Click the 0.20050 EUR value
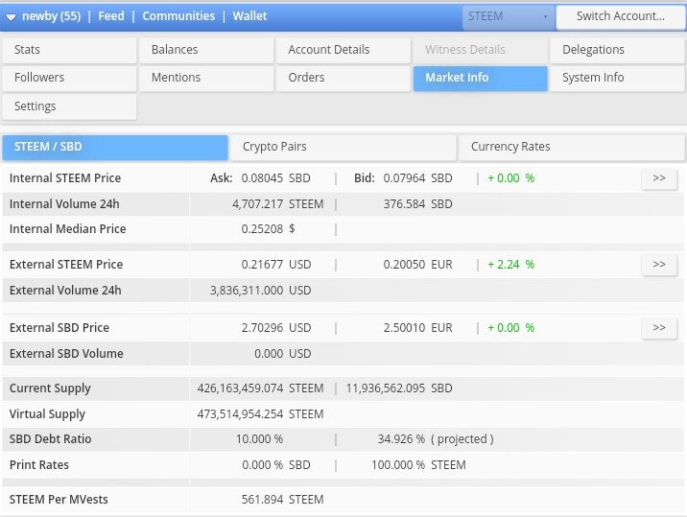687x517 pixels. tap(417, 265)
